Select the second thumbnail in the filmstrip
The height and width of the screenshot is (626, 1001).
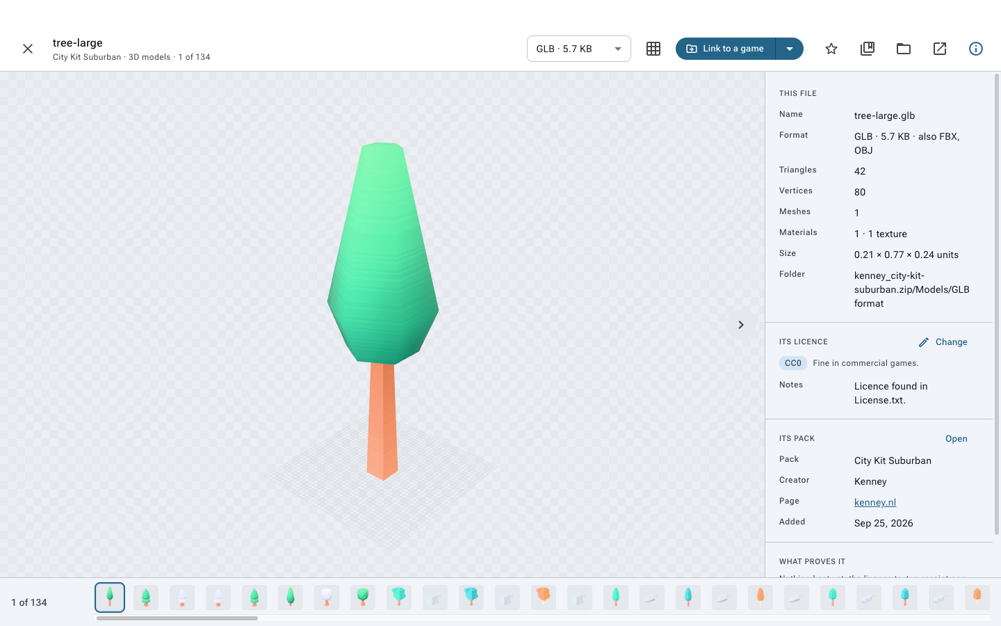pyautogui.click(x=146, y=597)
